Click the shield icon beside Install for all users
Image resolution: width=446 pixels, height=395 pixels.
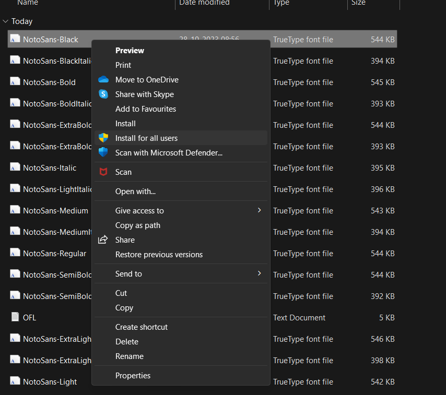coord(103,138)
